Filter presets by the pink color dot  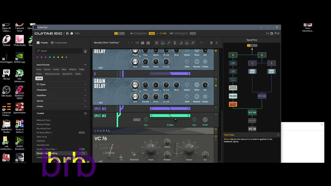pos(37,57)
